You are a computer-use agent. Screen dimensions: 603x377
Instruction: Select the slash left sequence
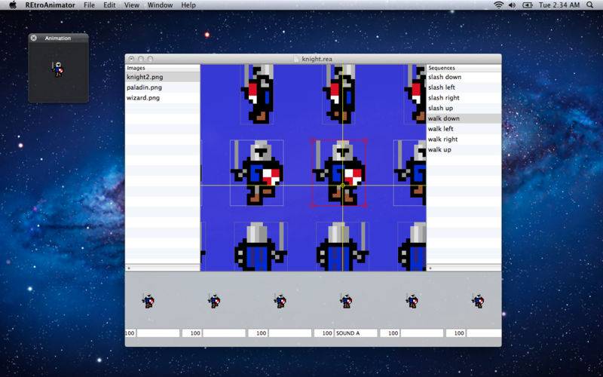464,87
